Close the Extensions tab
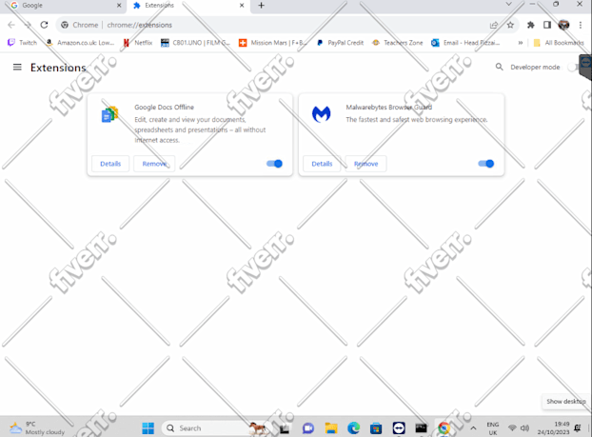 [242, 6]
